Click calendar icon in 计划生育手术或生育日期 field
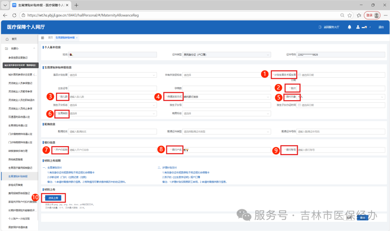Screen dimensions: 390x231 pyautogui.click(x=299, y=75)
